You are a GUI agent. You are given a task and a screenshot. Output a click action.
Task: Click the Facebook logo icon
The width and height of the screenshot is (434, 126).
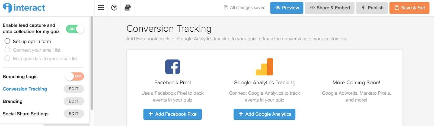click(x=173, y=67)
